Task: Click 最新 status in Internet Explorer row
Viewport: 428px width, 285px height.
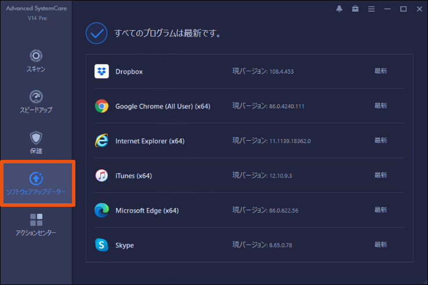Action: [x=380, y=140]
